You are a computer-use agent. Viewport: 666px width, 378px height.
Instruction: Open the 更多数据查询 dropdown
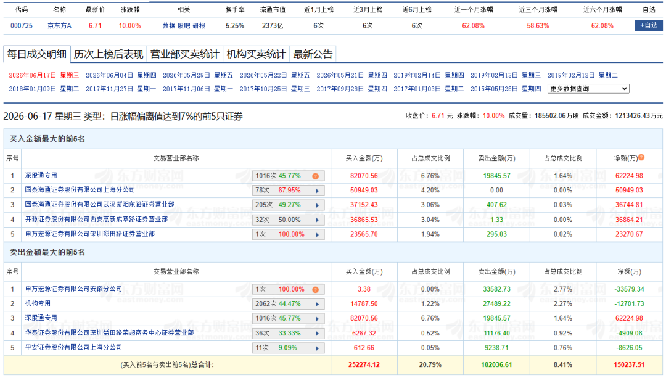pyautogui.click(x=588, y=89)
